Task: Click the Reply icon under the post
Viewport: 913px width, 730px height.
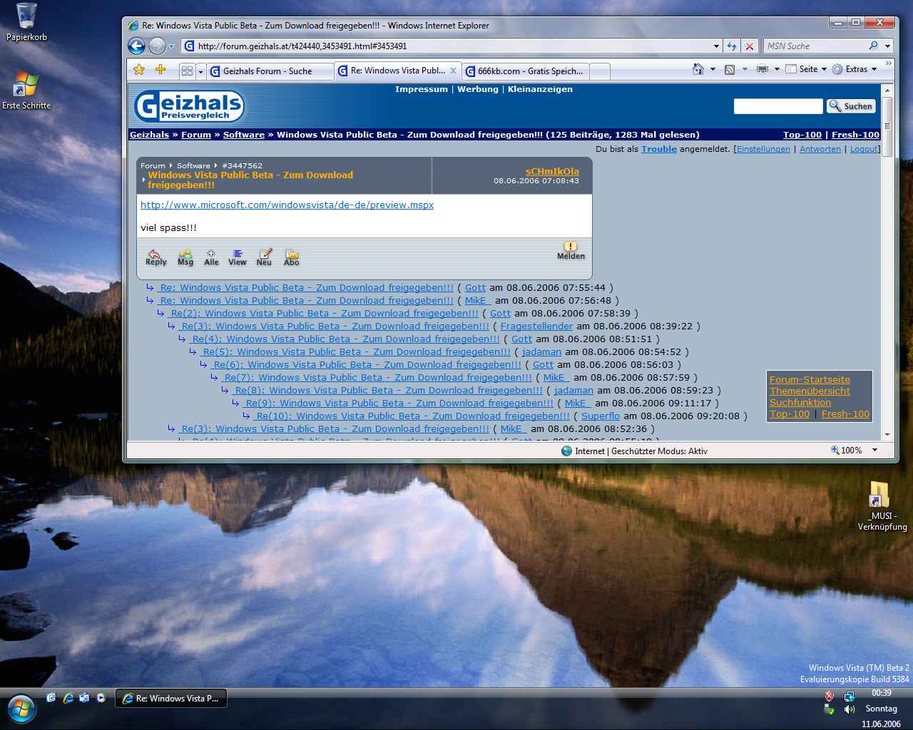Action: click(x=155, y=257)
